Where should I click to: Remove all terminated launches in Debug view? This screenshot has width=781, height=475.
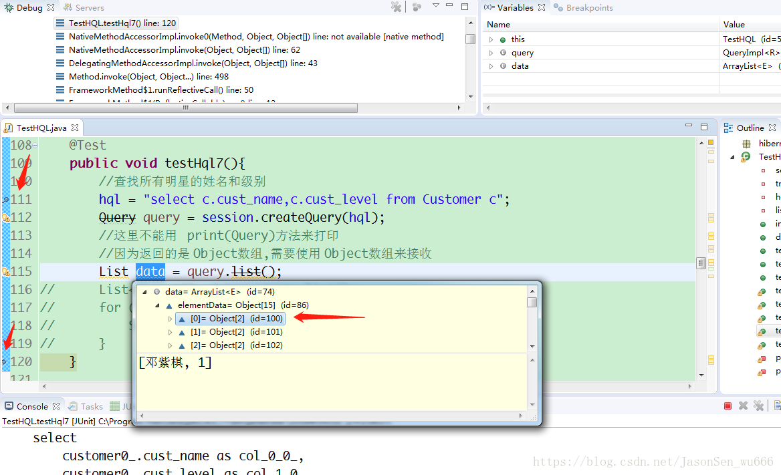click(x=396, y=7)
